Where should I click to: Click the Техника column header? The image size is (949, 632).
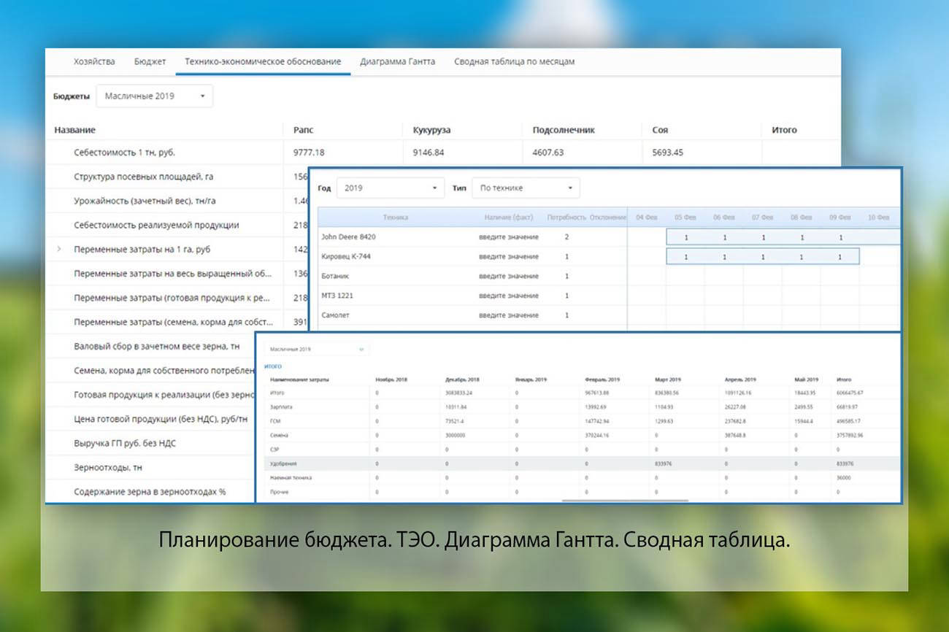[x=395, y=217]
